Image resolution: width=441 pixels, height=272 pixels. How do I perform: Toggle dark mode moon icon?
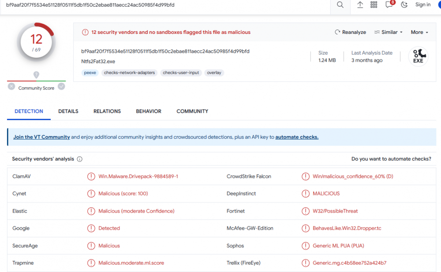(404, 5)
